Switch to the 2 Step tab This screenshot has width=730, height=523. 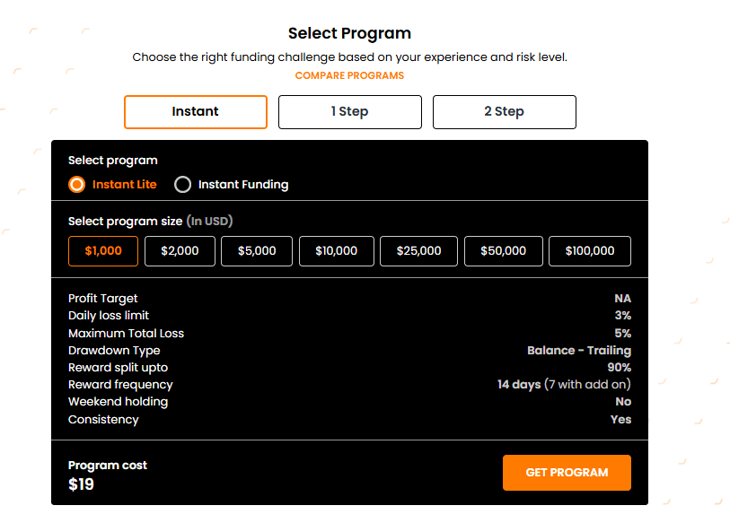(x=504, y=111)
